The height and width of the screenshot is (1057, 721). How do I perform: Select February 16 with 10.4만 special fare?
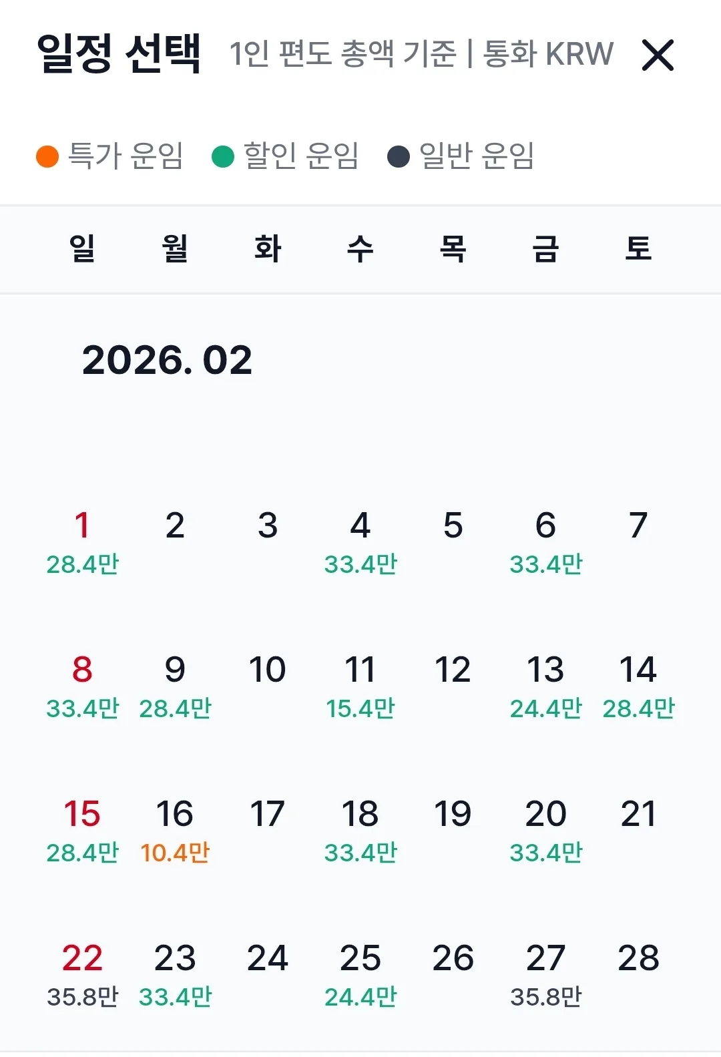(175, 831)
